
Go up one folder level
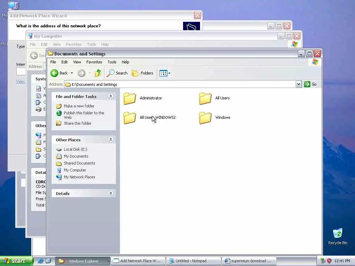click(98, 73)
